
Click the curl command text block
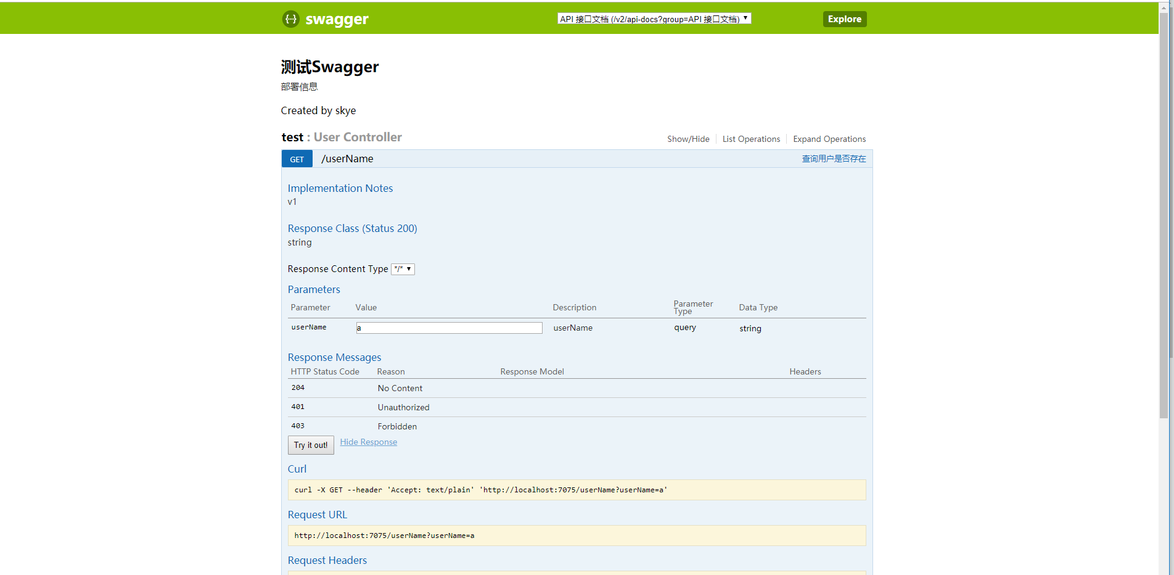577,490
